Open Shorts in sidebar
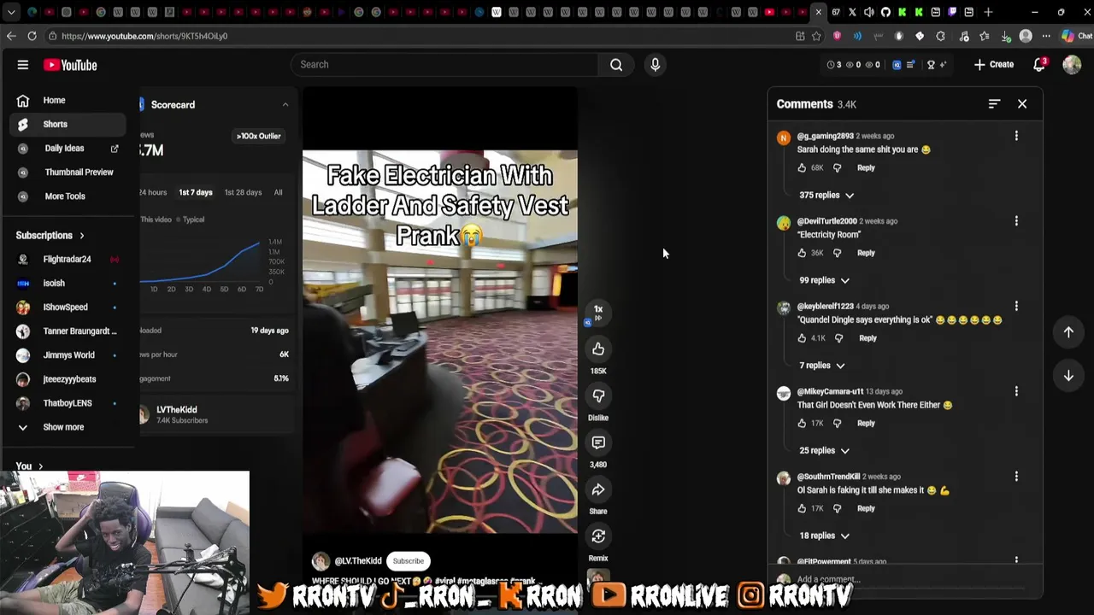 coord(69,124)
